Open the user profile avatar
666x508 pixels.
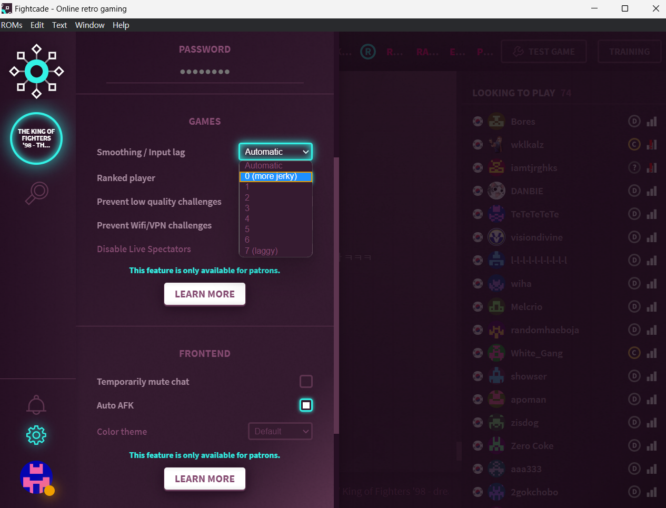(36, 477)
